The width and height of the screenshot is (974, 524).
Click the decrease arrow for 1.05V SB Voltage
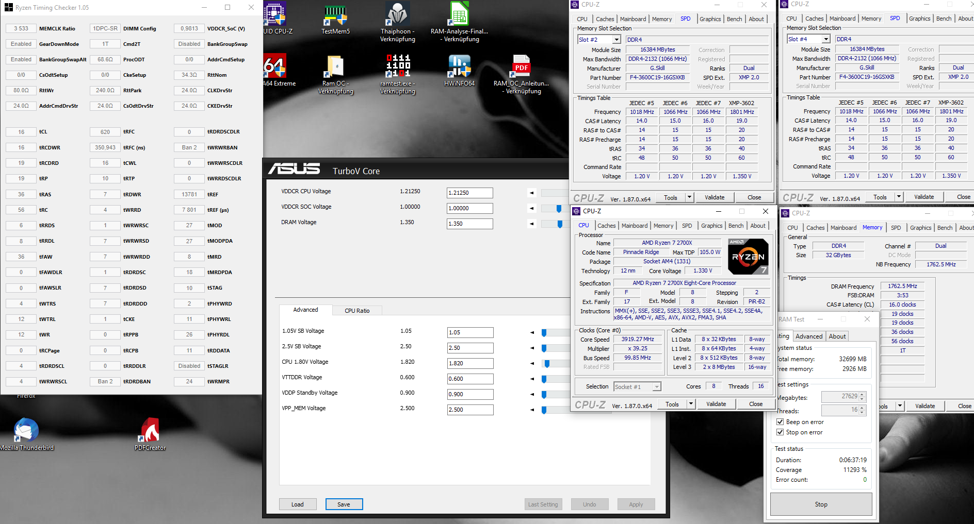532,332
